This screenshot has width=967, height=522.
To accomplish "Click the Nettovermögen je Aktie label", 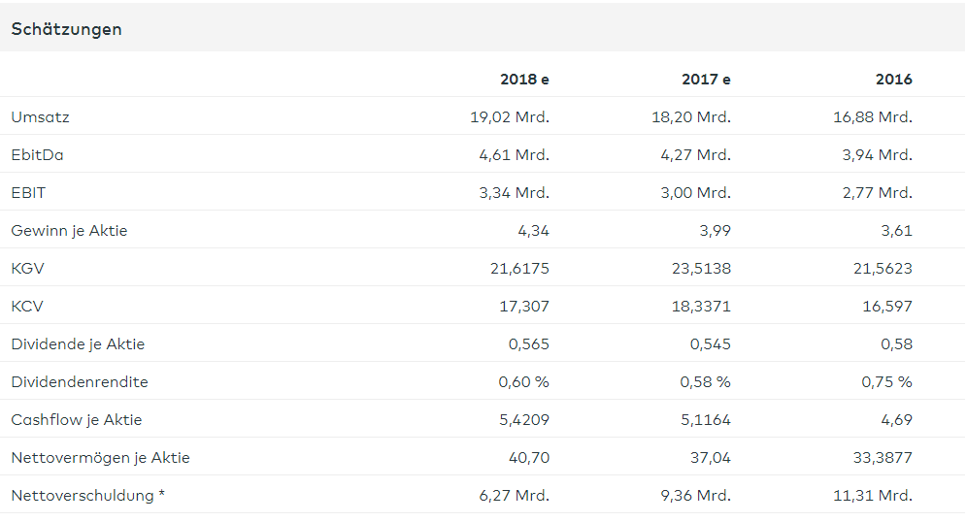I will (100, 458).
